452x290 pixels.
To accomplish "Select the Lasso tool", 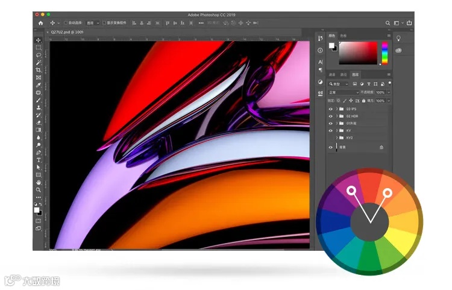I will (39, 55).
